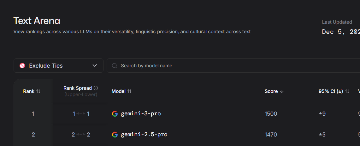
Task: Click the Rank Spread info icon
Action: point(96,88)
